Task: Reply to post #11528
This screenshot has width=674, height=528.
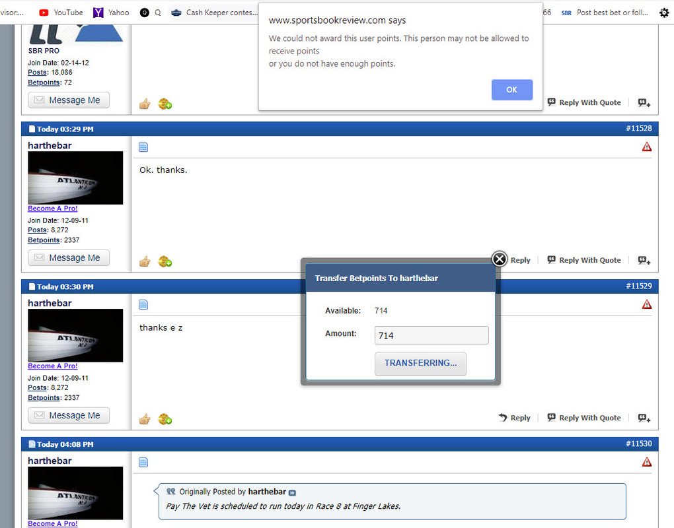Action: [520, 260]
